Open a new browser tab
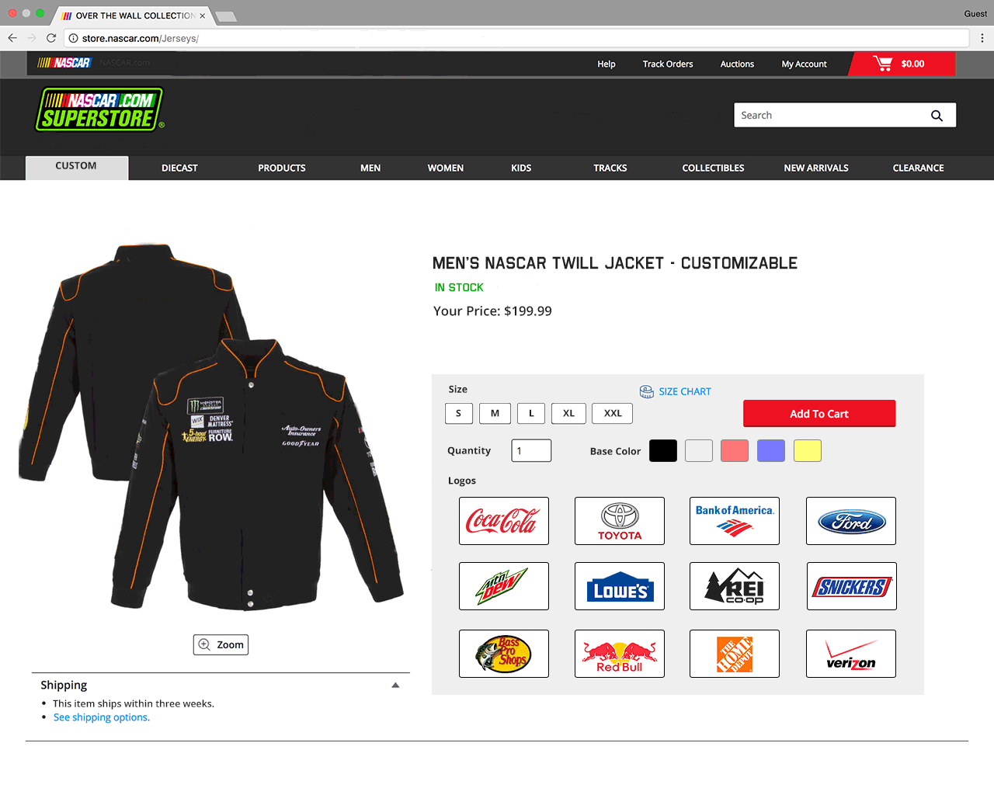 (x=225, y=16)
